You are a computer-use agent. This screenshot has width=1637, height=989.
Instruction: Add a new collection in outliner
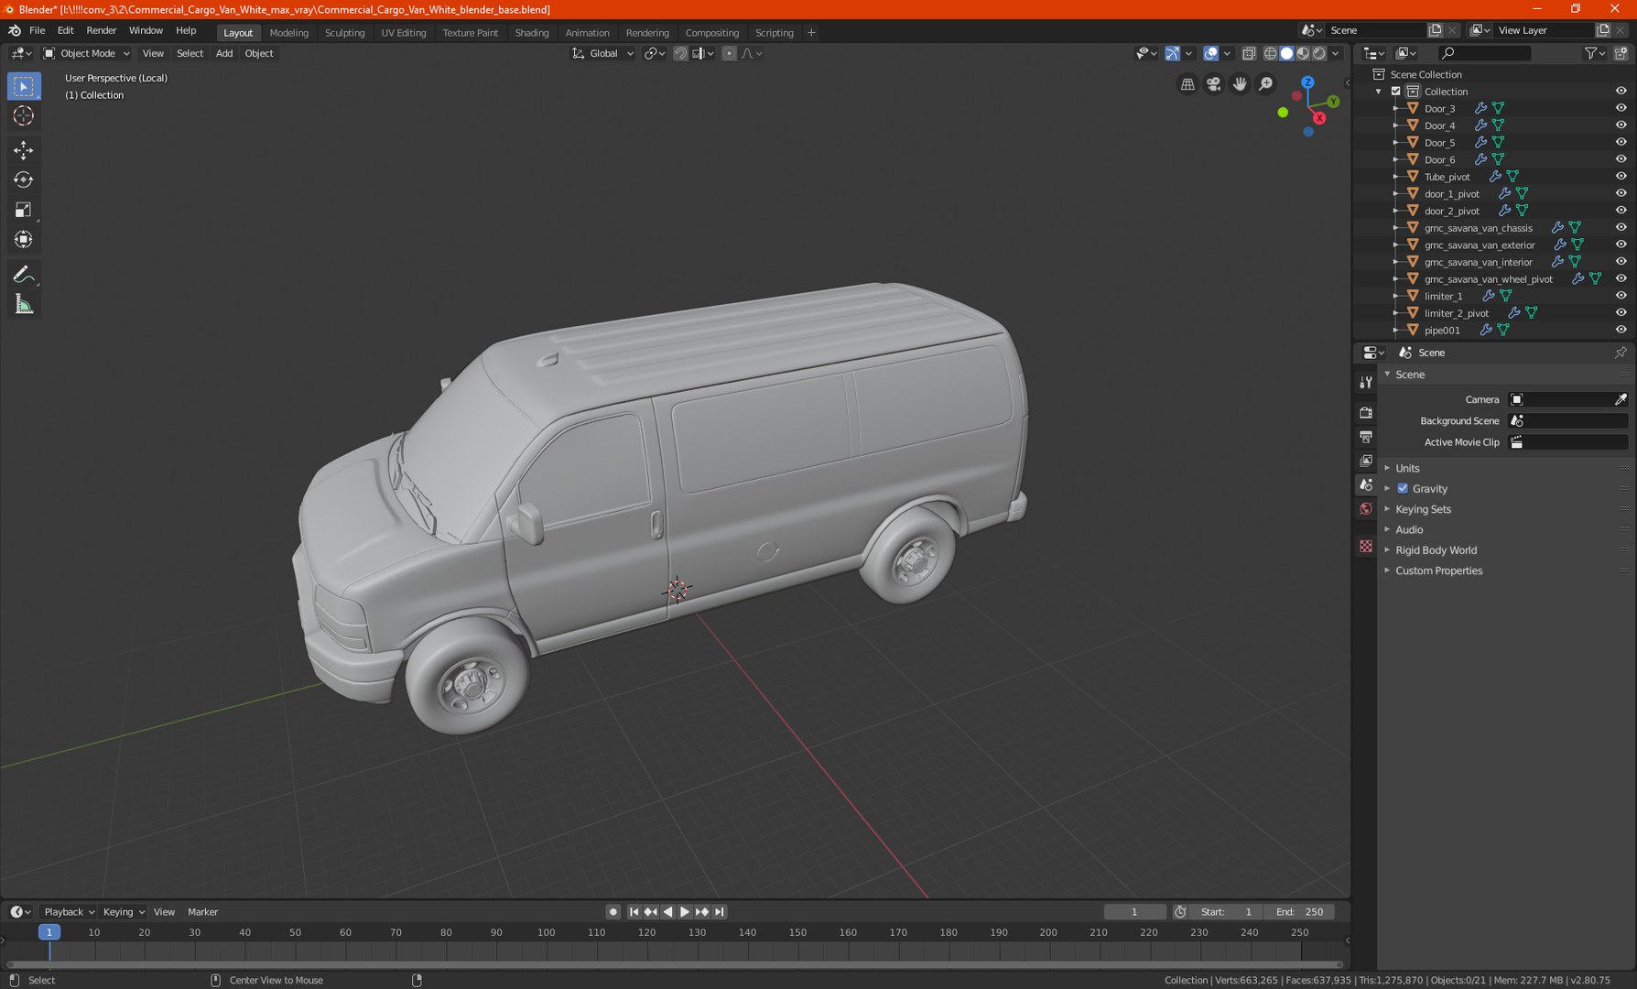[x=1621, y=53]
